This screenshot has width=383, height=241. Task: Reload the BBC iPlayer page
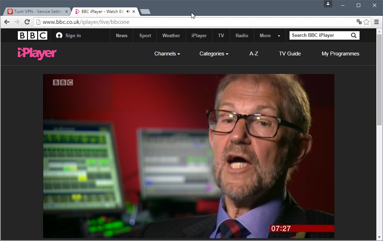27,22
